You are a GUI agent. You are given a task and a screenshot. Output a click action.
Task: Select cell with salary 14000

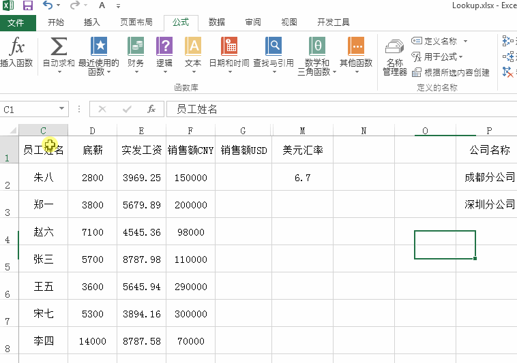click(x=92, y=341)
